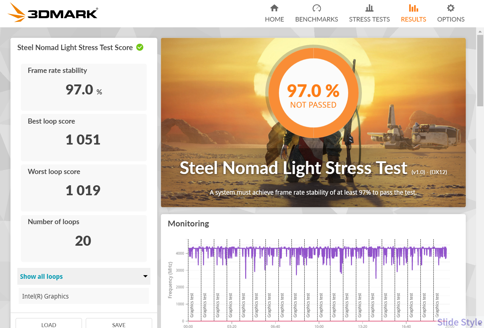Click the Frequency (MHz) axis label
The image size is (484, 328).
(x=170, y=280)
